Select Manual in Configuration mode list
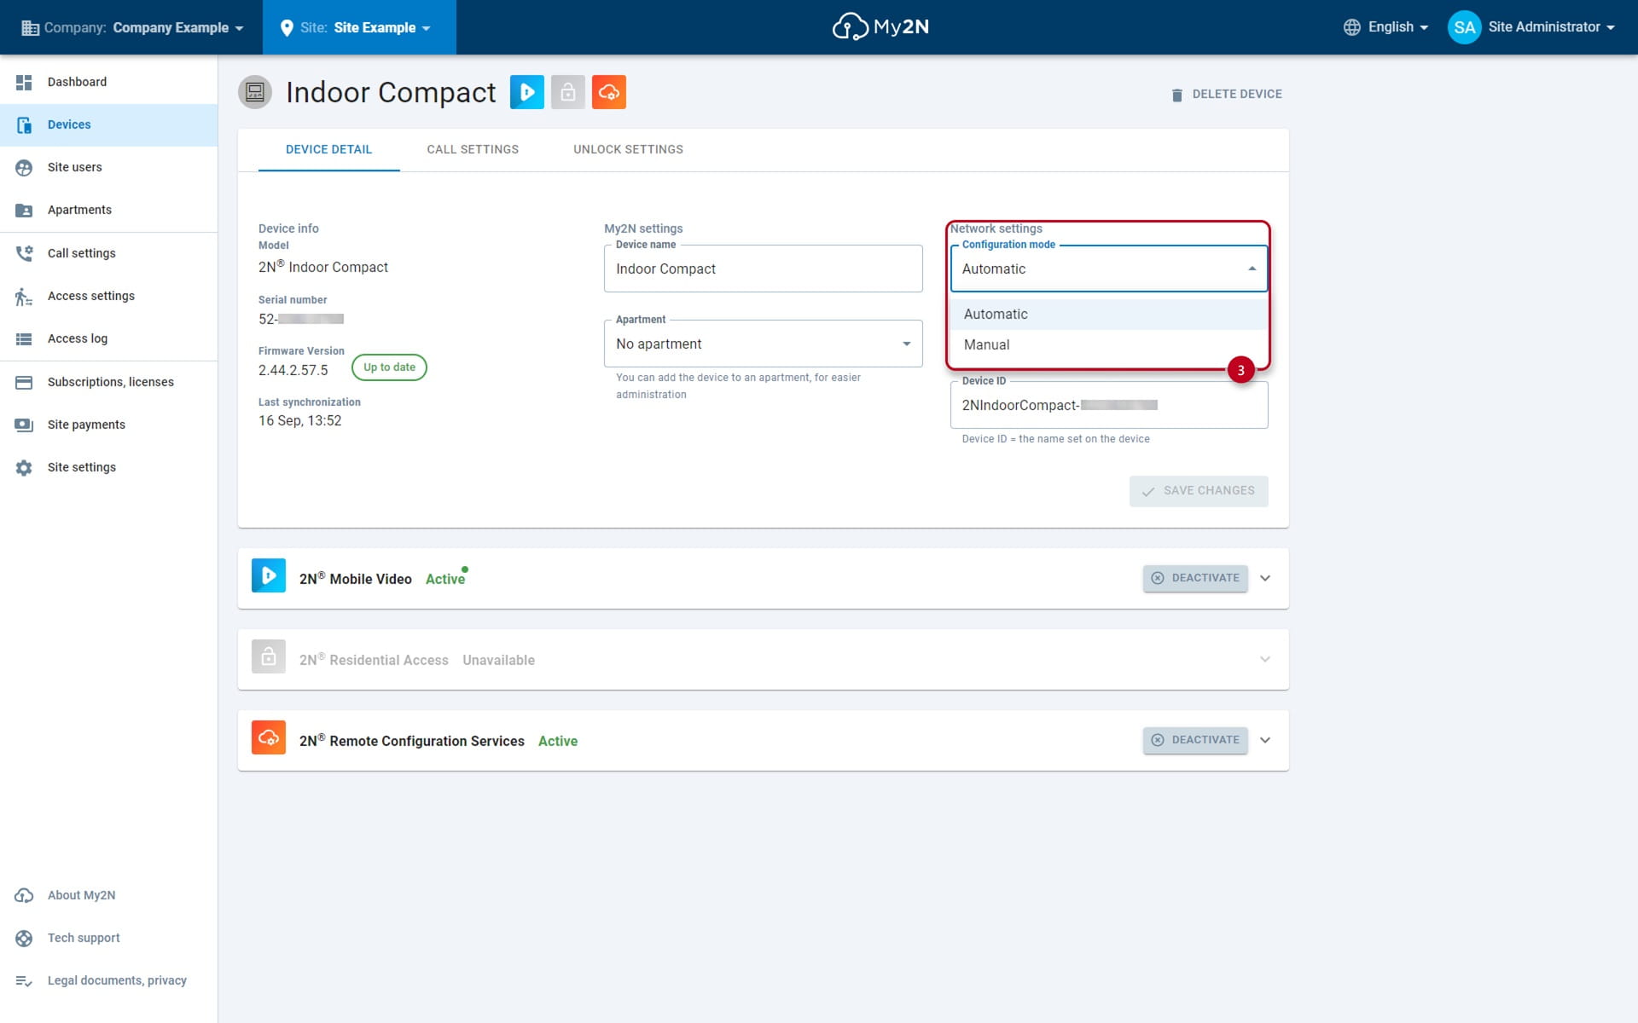Image resolution: width=1638 pixels, height=1023 pixels. coord(1109,344)
